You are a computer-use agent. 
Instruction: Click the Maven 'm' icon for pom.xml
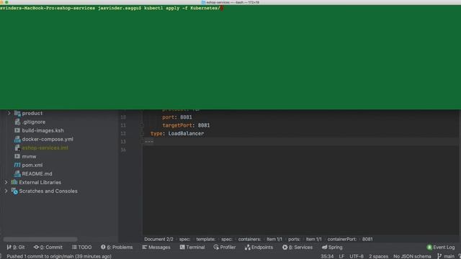[x=17, y=165]
